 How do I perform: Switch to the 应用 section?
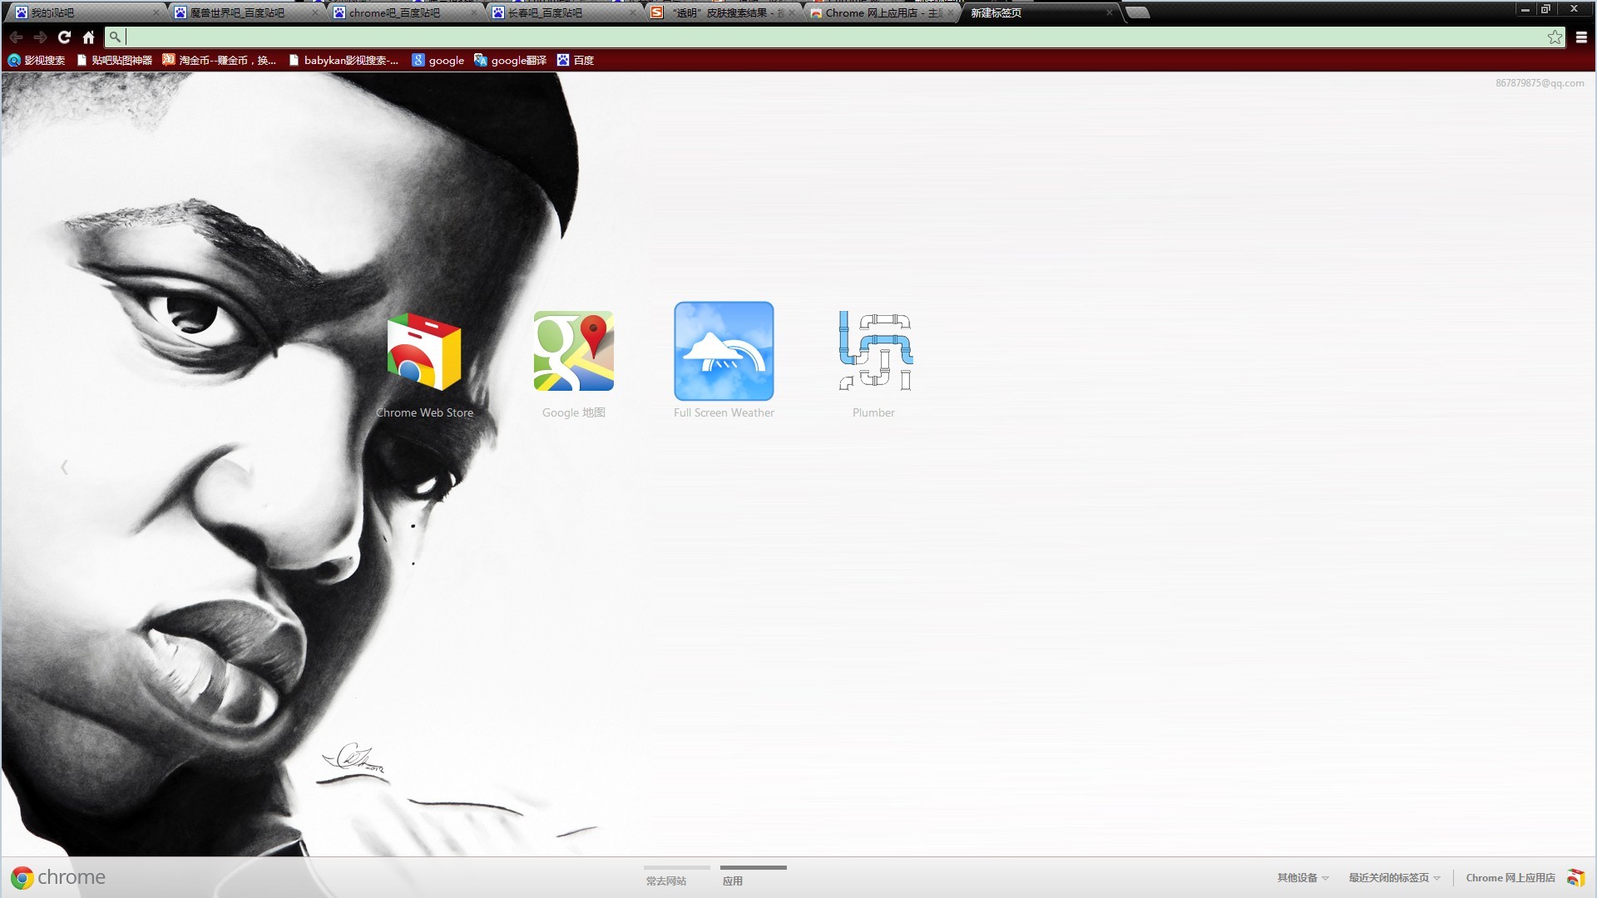pos(733,881)
